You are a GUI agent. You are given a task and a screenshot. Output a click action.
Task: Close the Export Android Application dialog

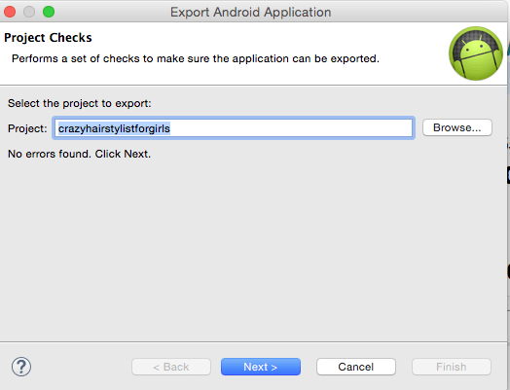click(x=10, y=12)
